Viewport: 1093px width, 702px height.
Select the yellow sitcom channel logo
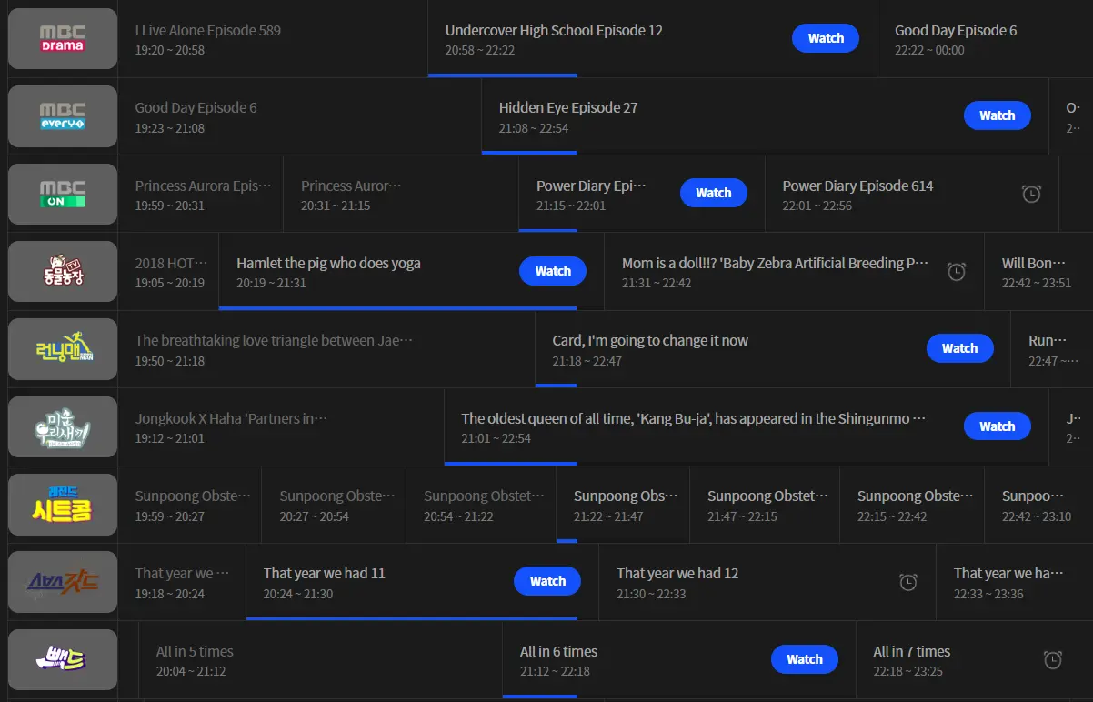63,504
